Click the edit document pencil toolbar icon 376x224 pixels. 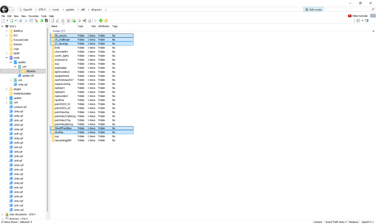point(53,21)
